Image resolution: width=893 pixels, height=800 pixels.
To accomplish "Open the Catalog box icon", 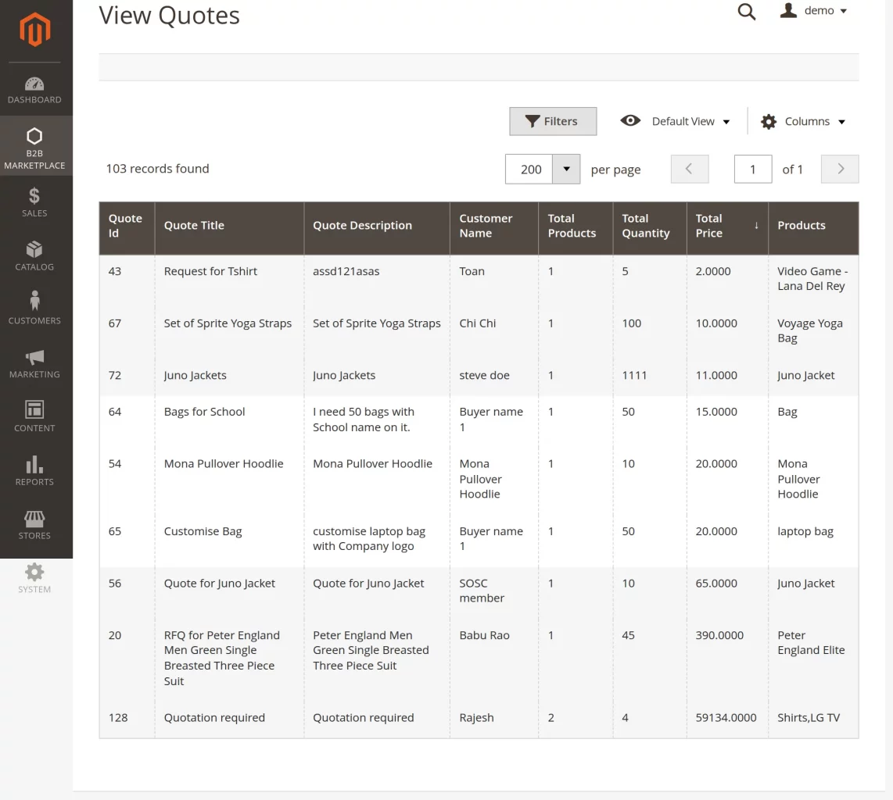I will pyautogui.click(x=34, y=250).
